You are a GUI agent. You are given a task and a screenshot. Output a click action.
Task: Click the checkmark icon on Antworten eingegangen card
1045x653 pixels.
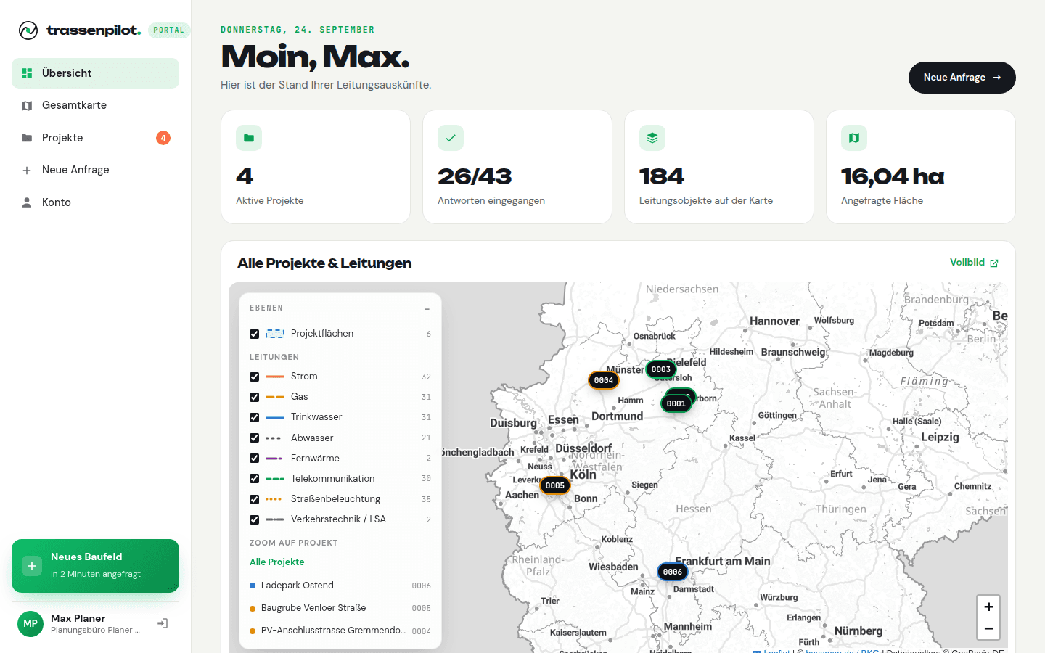click(x=451, y=138)
